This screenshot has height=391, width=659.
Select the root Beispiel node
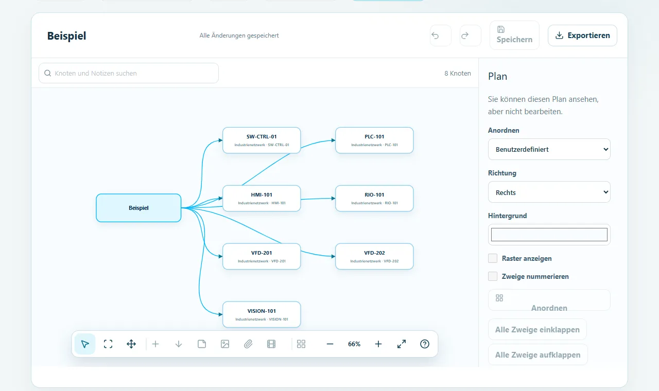[138, 208]
